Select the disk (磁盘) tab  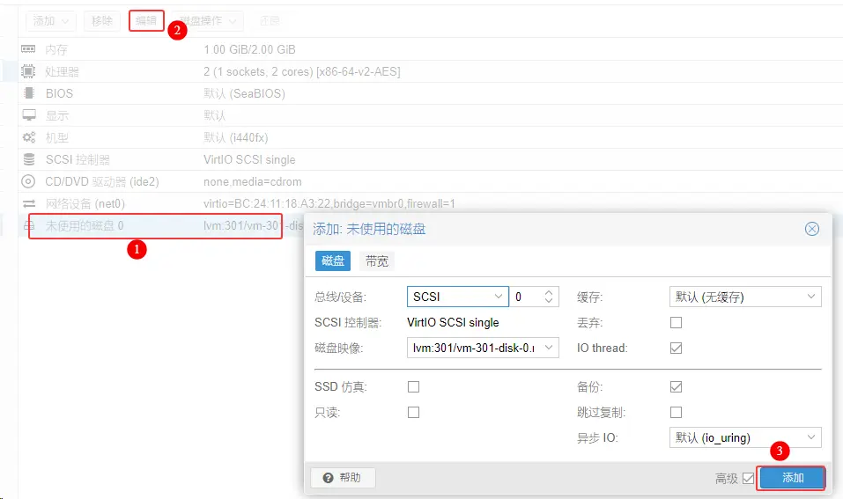[x=333, y=261]
